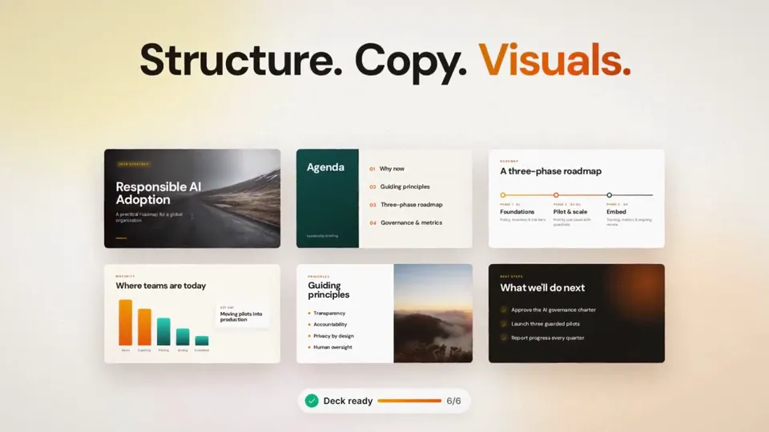Toggle the Approve the AI governance charter checkbox

pos(504,310)
